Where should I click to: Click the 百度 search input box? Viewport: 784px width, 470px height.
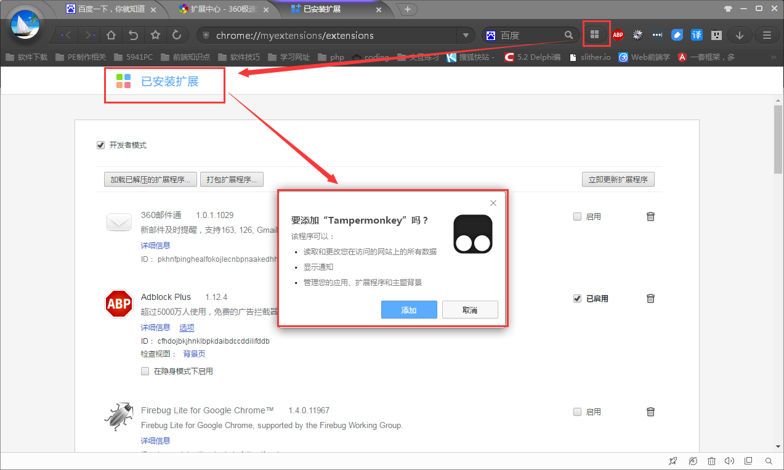[530, 36]
